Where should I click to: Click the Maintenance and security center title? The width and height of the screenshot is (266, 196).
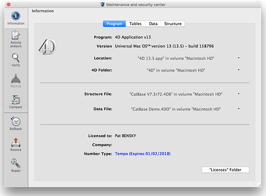pyautogui.click(x=136, y=4)
